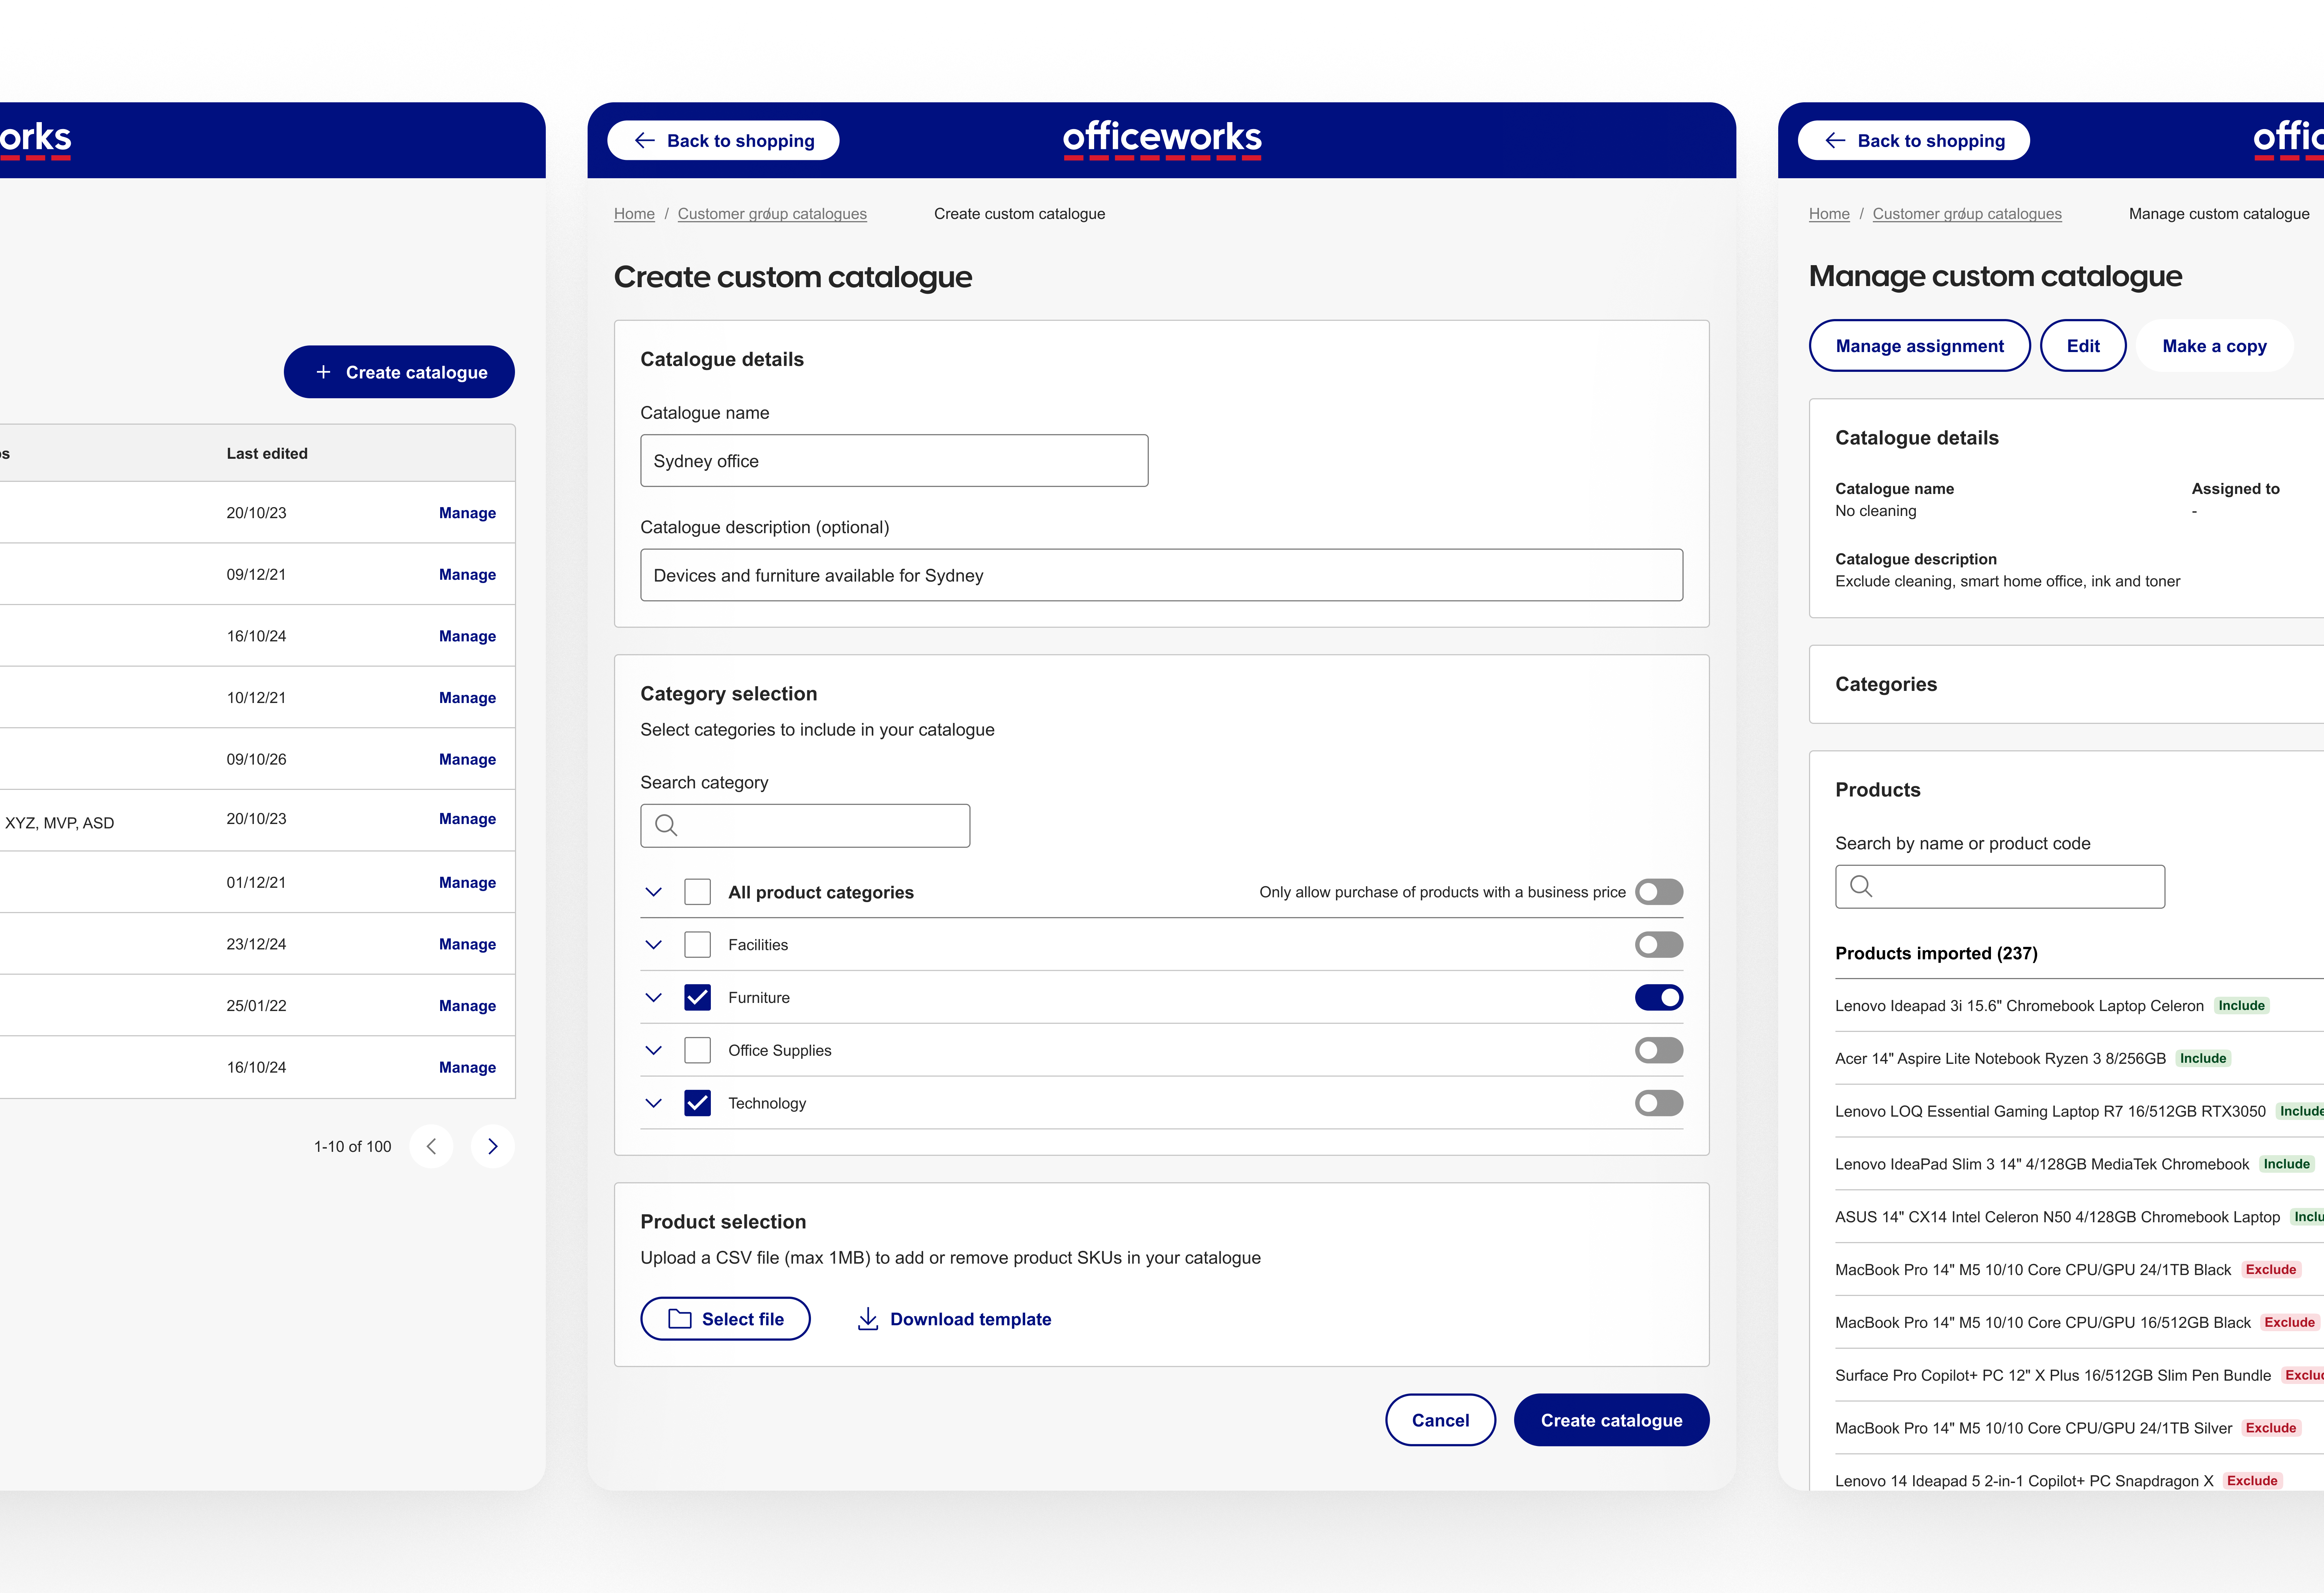Uncheck the Furniture category checkbox
The height and width of the screenshot is (1593, 2324).
(x=697, y=997)
